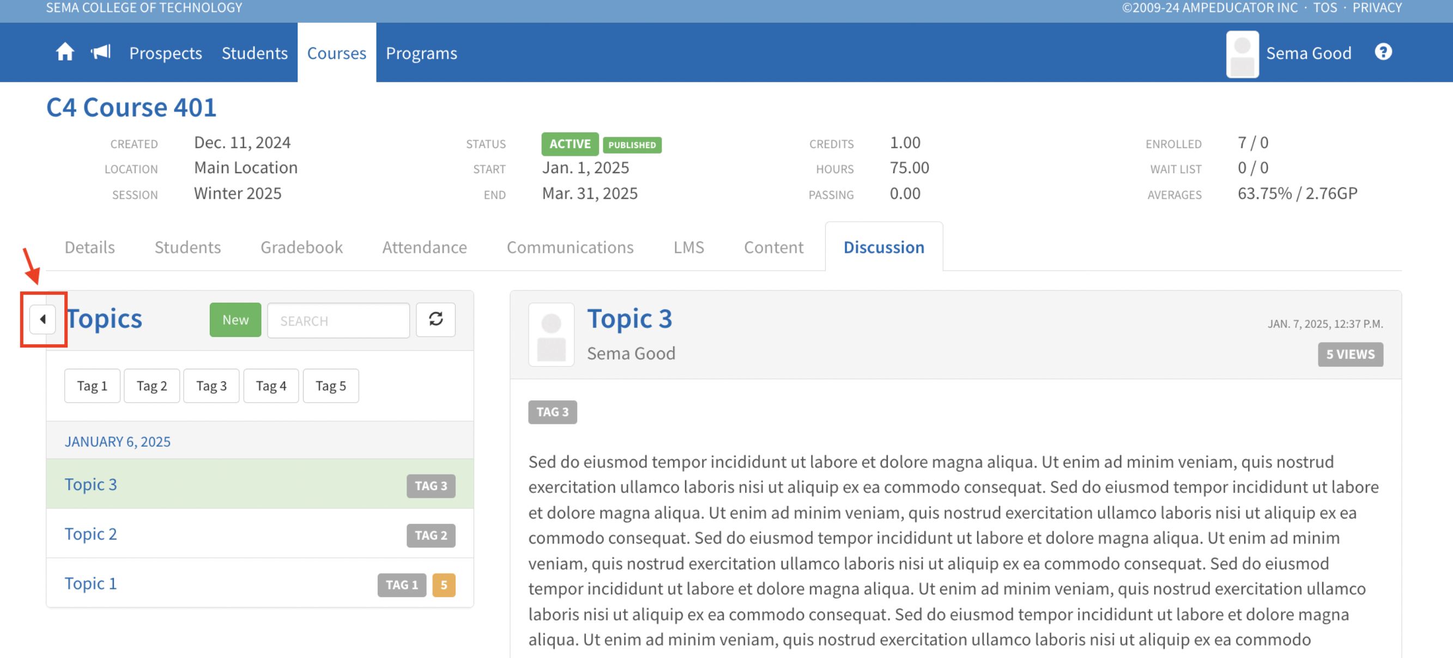Toggle the Tag 3 filter

pyautogui.click(x=211, y=386)
